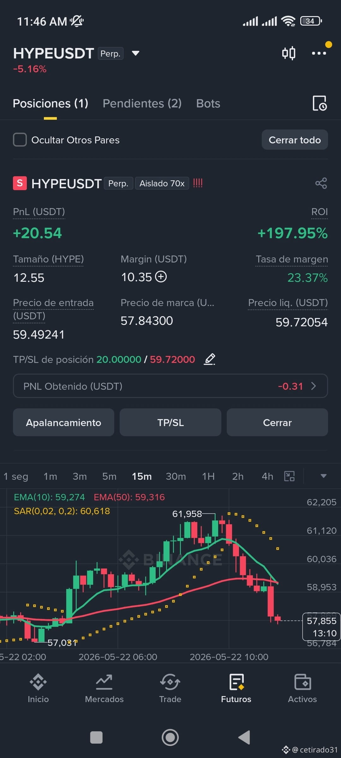Select the 5m chart interval
The height and width of the screenshot is (758, 341).
tap(109, 476)
